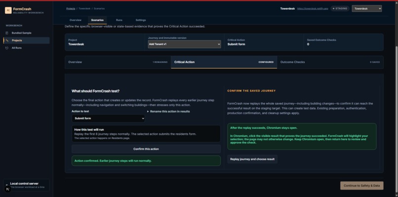
Task: Click the CONFIGURED status label
Action: tap(266, 62)
